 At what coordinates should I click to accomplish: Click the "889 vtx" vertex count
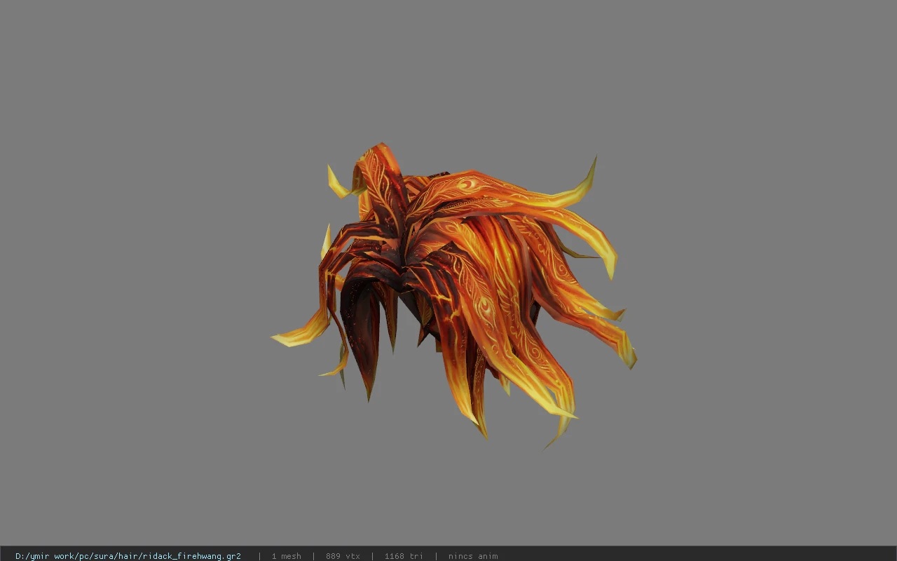[343, 556]
